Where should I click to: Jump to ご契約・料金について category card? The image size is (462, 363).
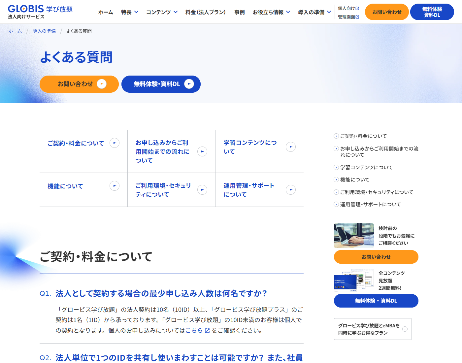pyautogui.click(x=83, y=151)
